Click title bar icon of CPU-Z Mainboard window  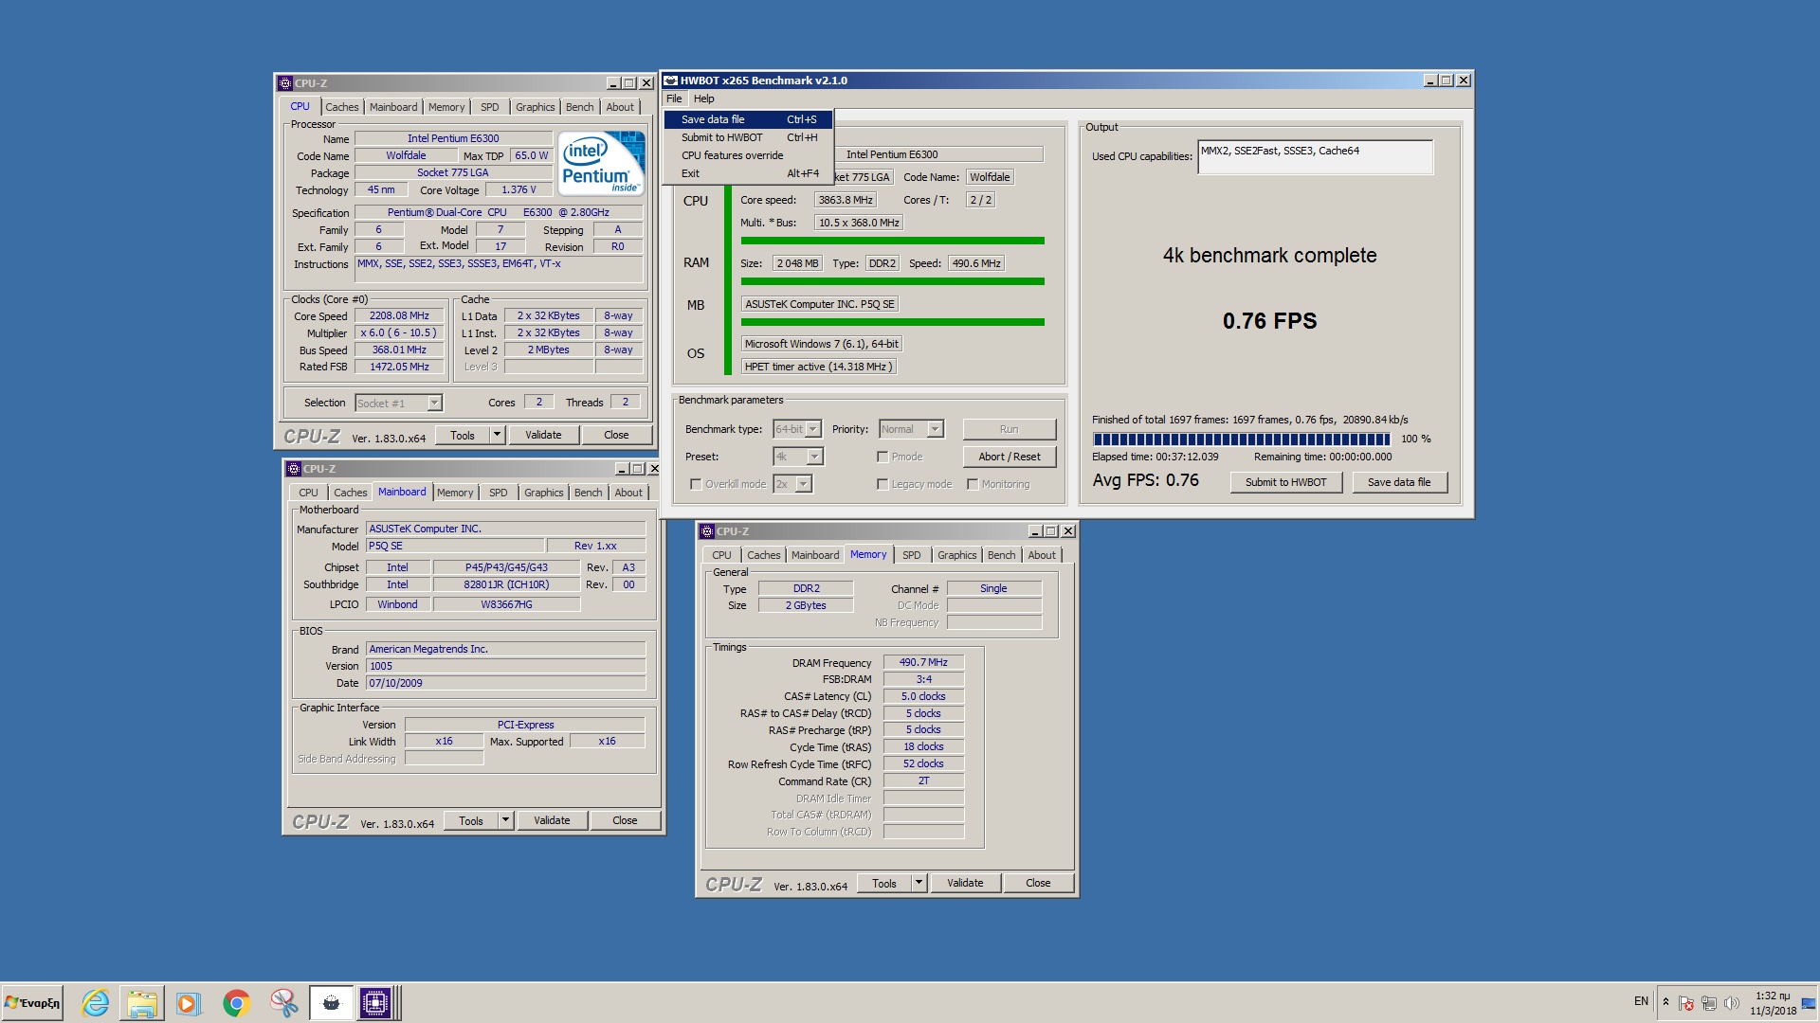[x=294, y=469]
